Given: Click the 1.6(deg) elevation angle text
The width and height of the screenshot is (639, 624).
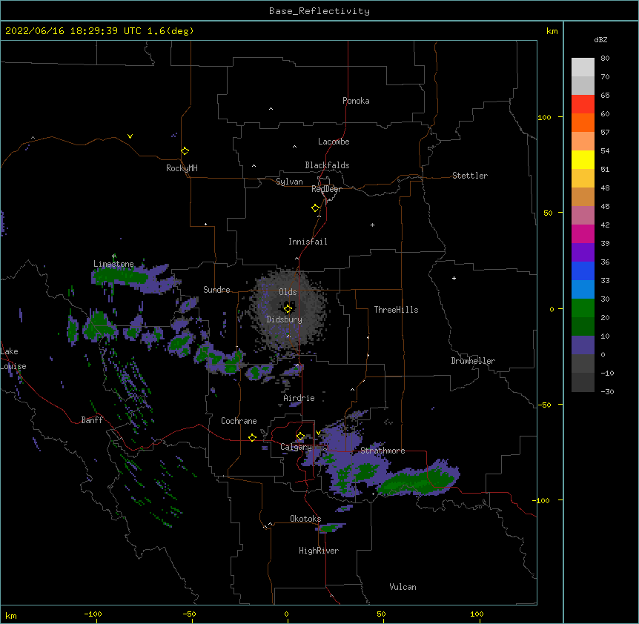Looking at the screenshot, I should click(170, 31).
